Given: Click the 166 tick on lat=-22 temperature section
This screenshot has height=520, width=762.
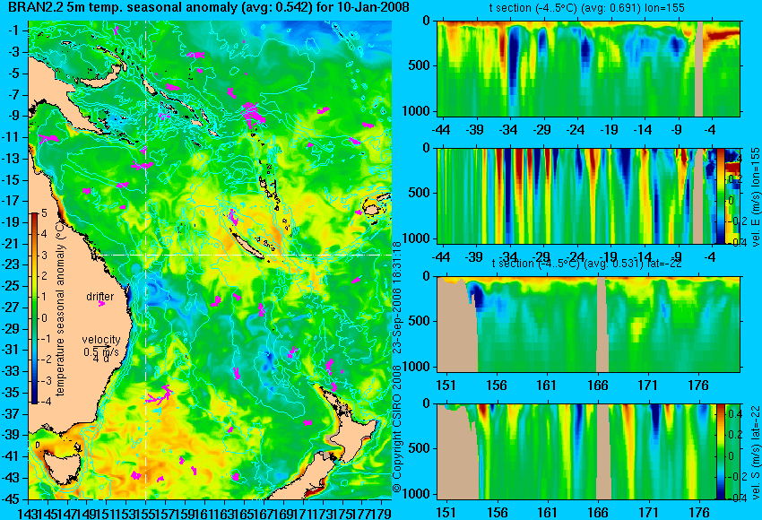Looking at the screenshot, I should tap(597, 386).
